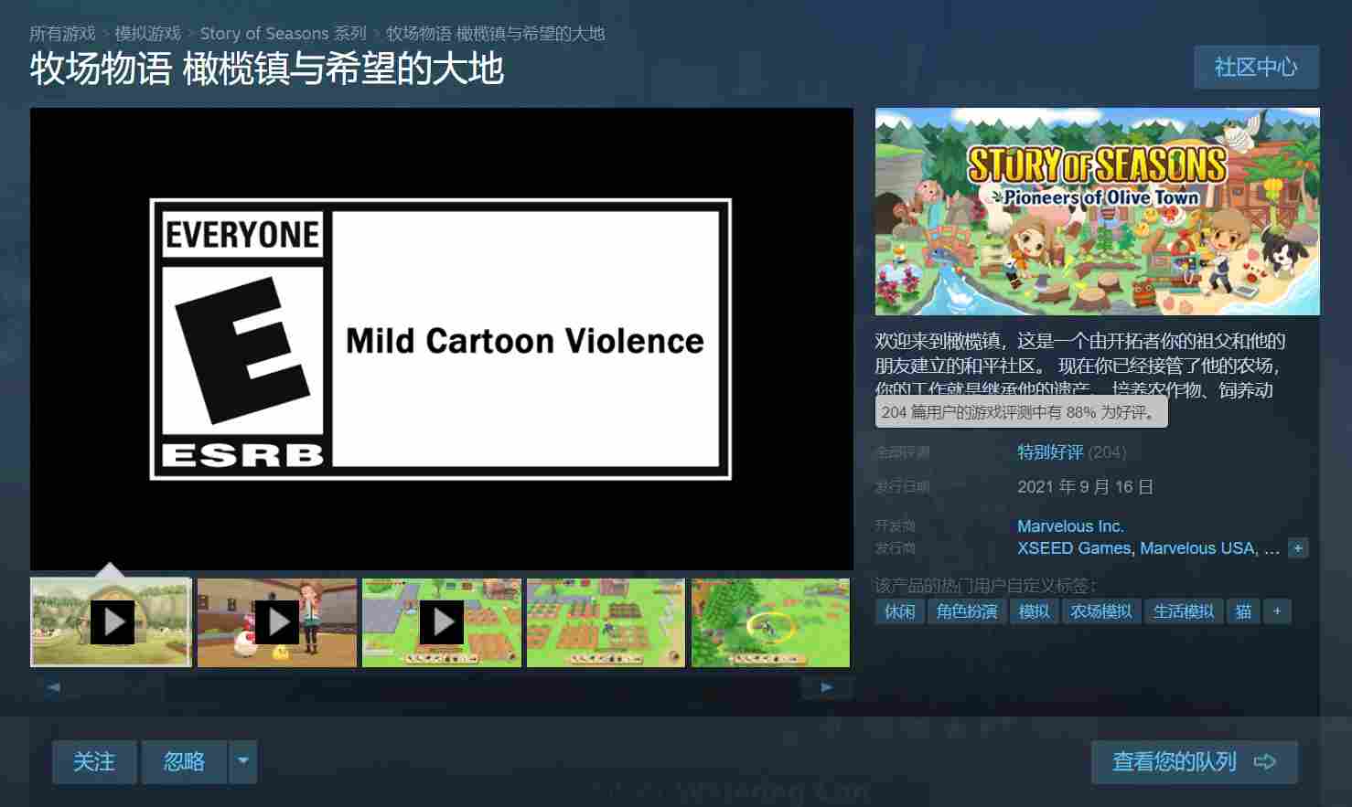Toggle 关注 to follow this game
This screenshot has width=1352, height=807.
pyautogui.click(x=94, y=761)
